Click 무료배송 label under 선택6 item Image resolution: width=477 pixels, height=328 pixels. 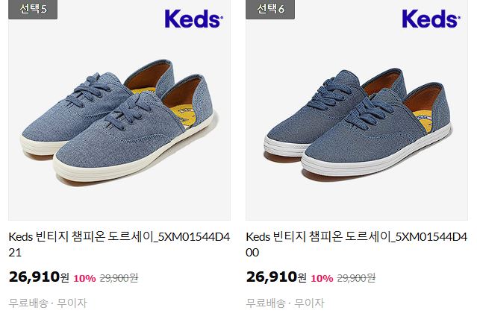pyautogui.click(x=266, y=303)
